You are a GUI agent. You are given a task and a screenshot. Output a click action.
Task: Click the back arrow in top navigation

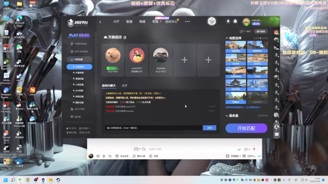100,22
